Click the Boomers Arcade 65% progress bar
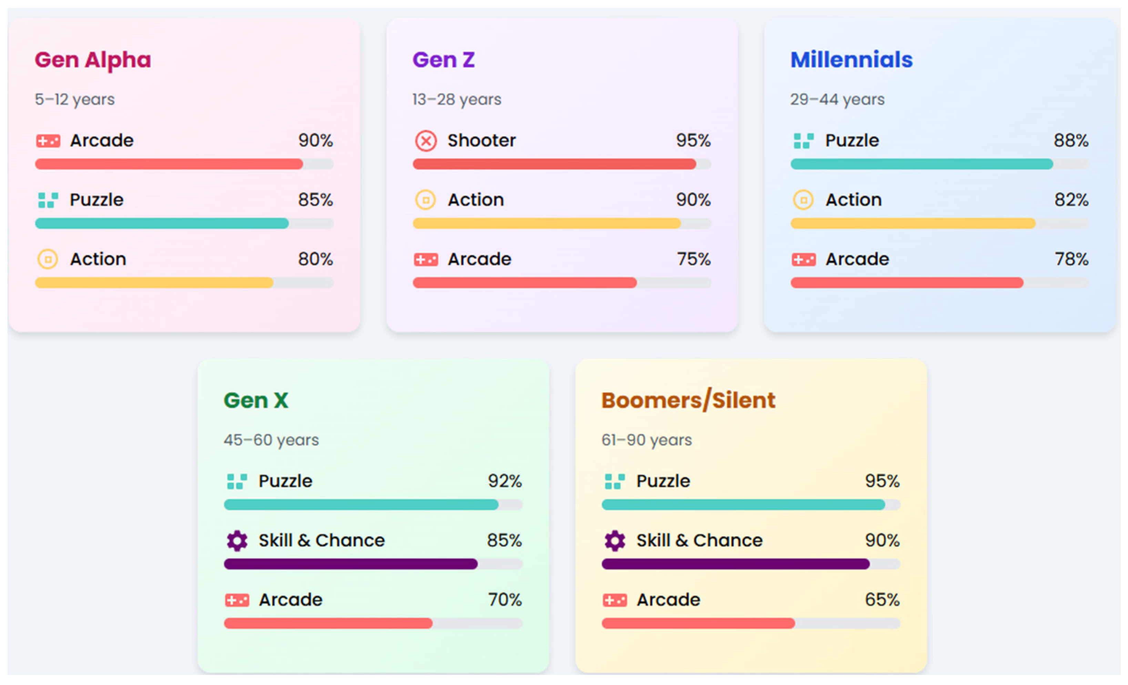Viewport: 1128px width, 685px height. tap(750, 623)
